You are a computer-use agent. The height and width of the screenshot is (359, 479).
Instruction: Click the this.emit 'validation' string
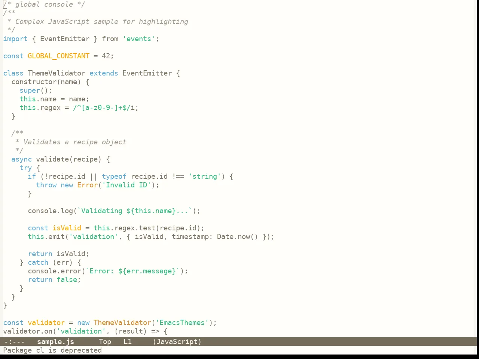pyautogui.click(x=94, y=236)
